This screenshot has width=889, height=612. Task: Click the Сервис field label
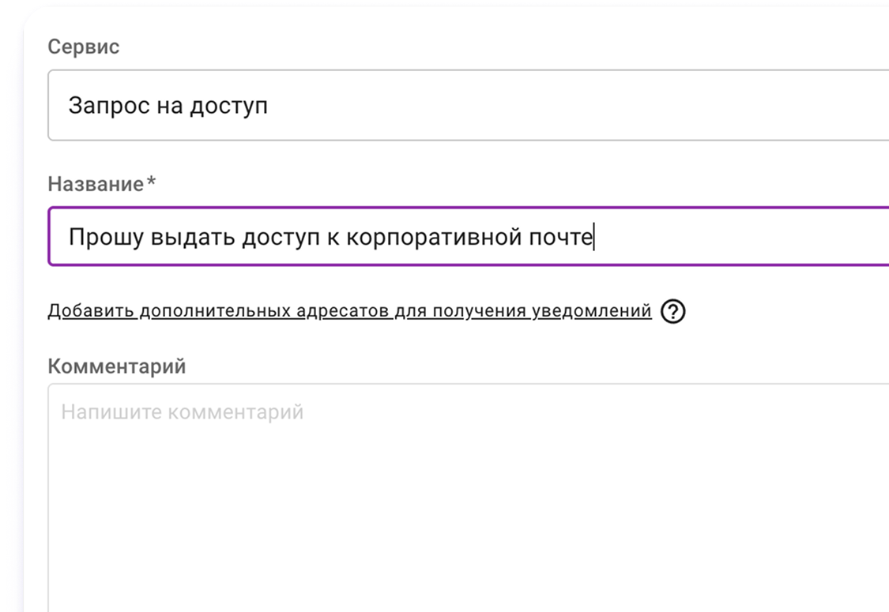(x=84, y=47)
